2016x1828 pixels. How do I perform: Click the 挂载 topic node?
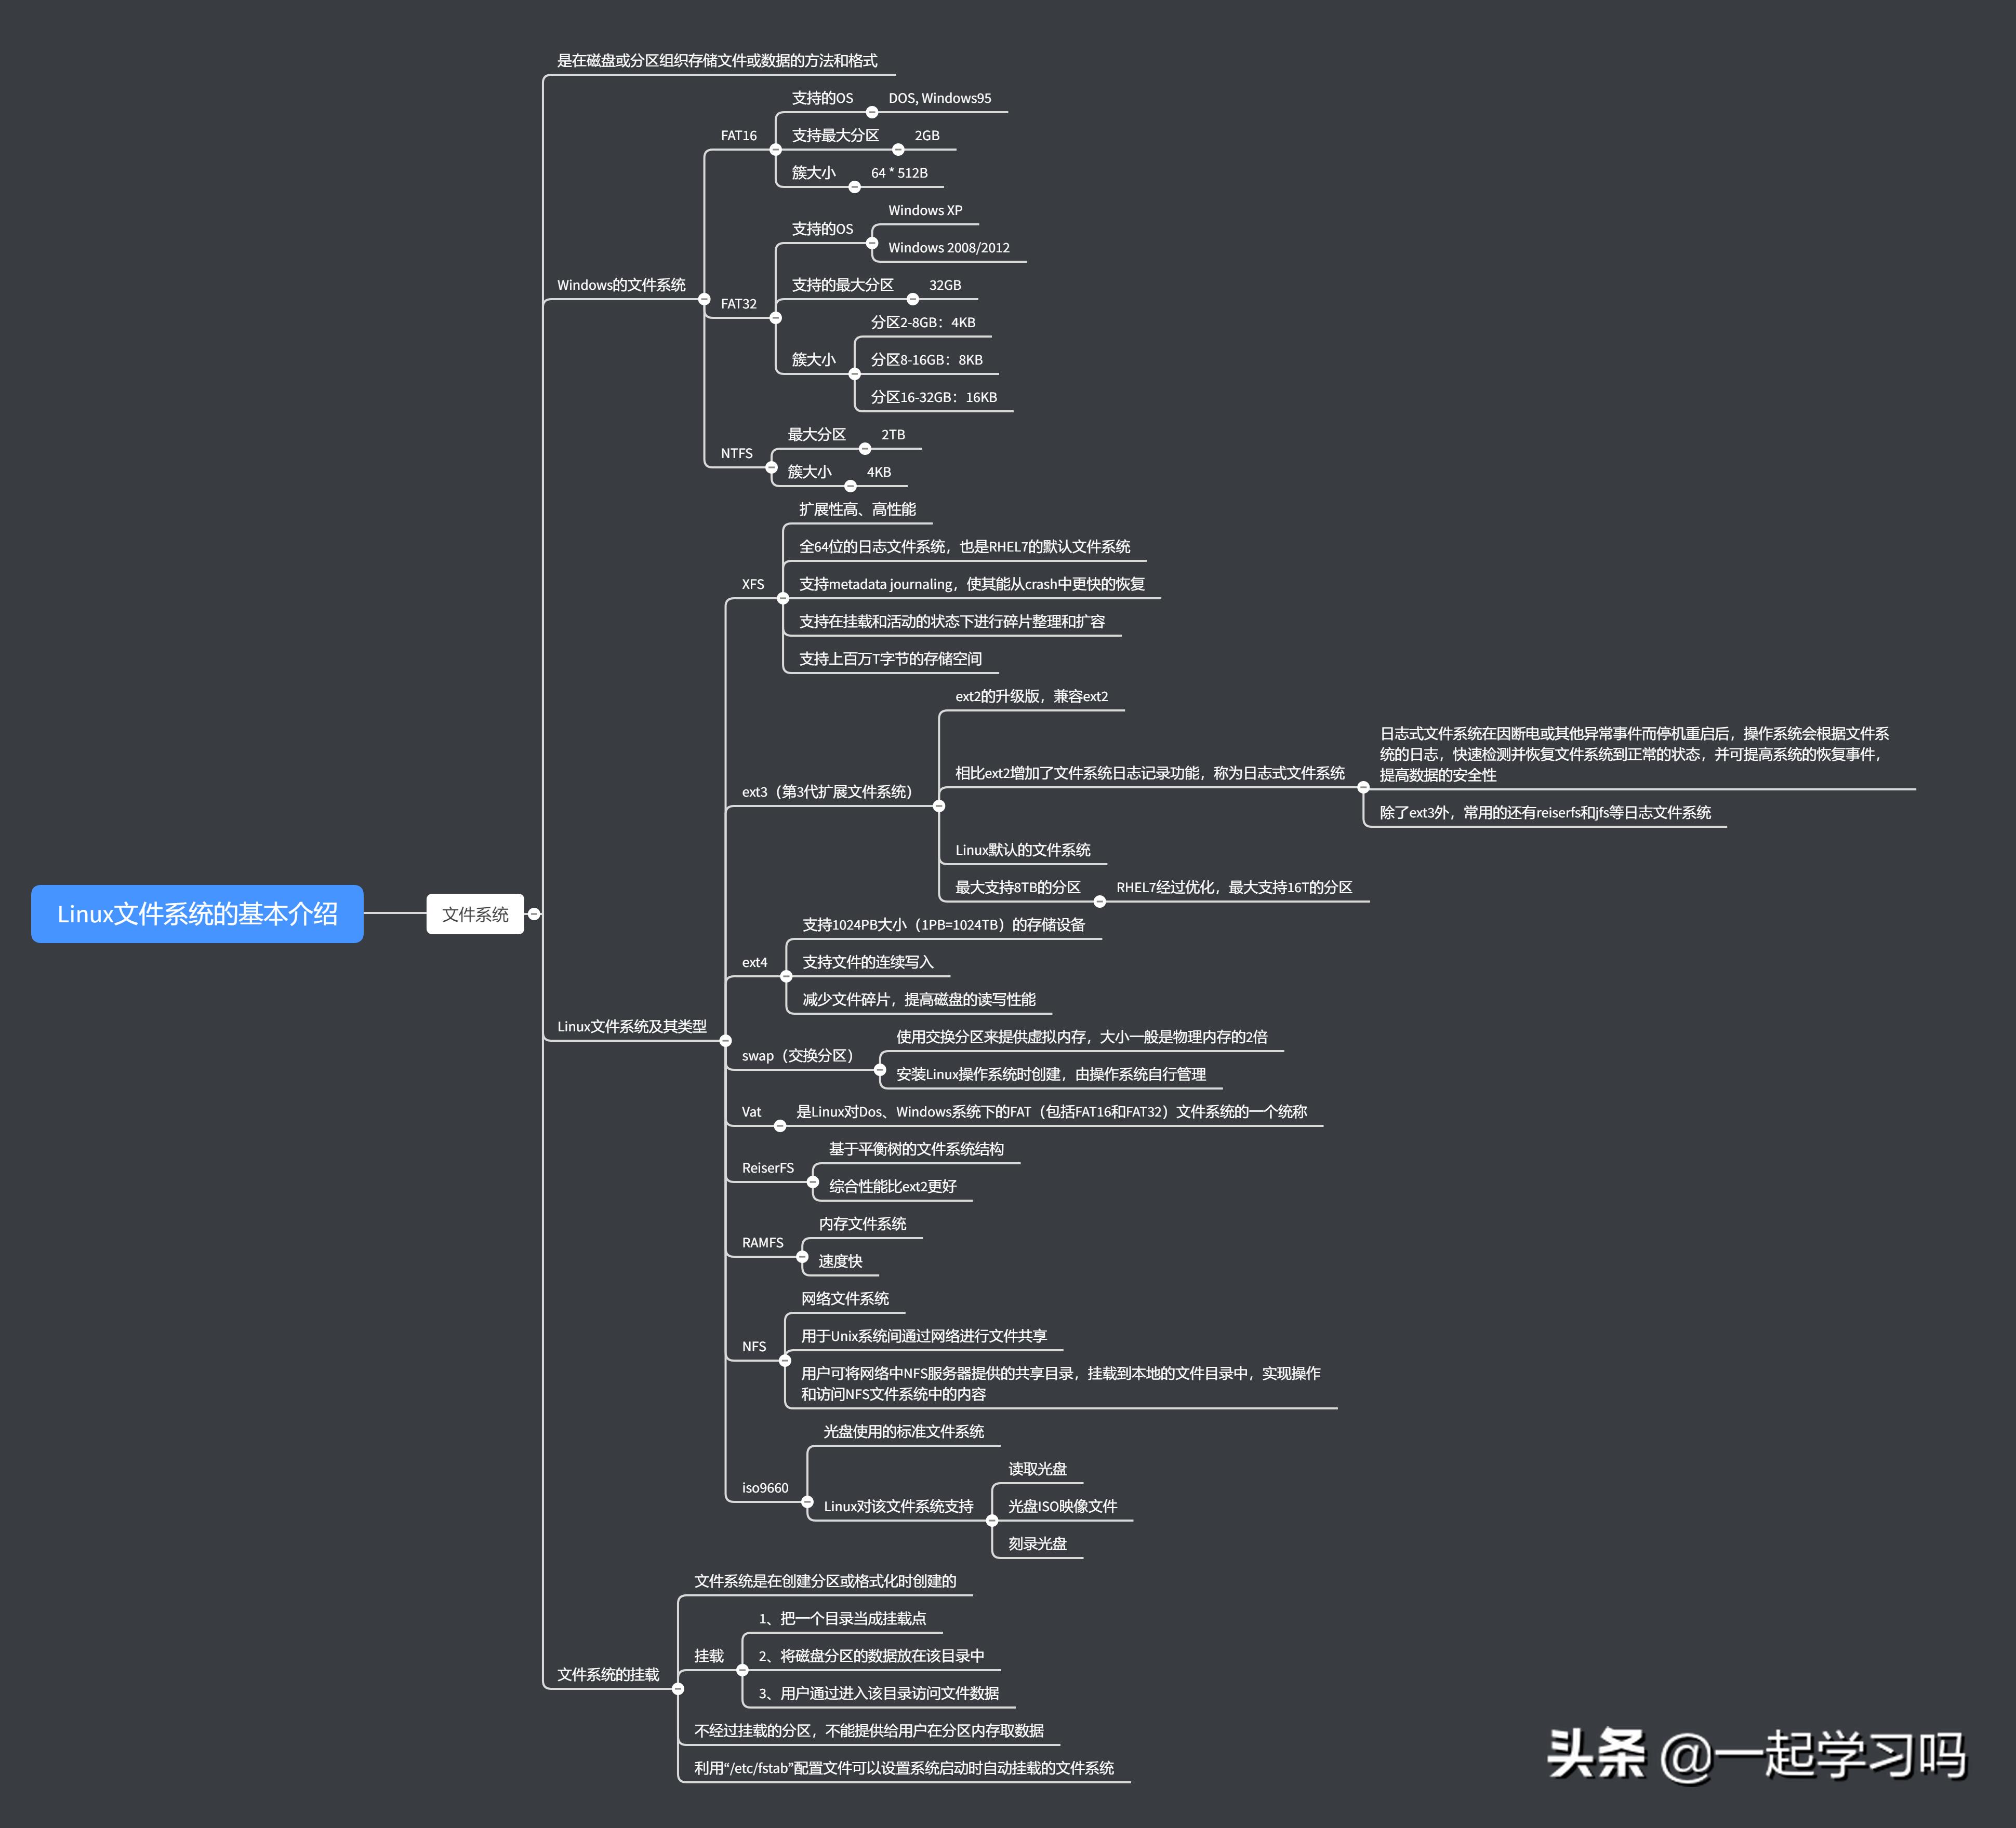click(x=709, y=1655)
